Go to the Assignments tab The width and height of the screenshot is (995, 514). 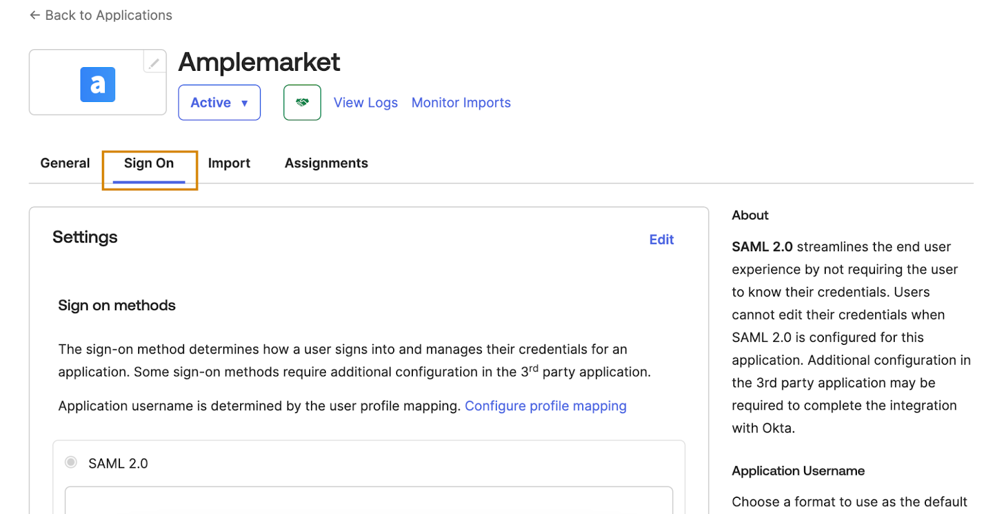(x=326, y=163)
